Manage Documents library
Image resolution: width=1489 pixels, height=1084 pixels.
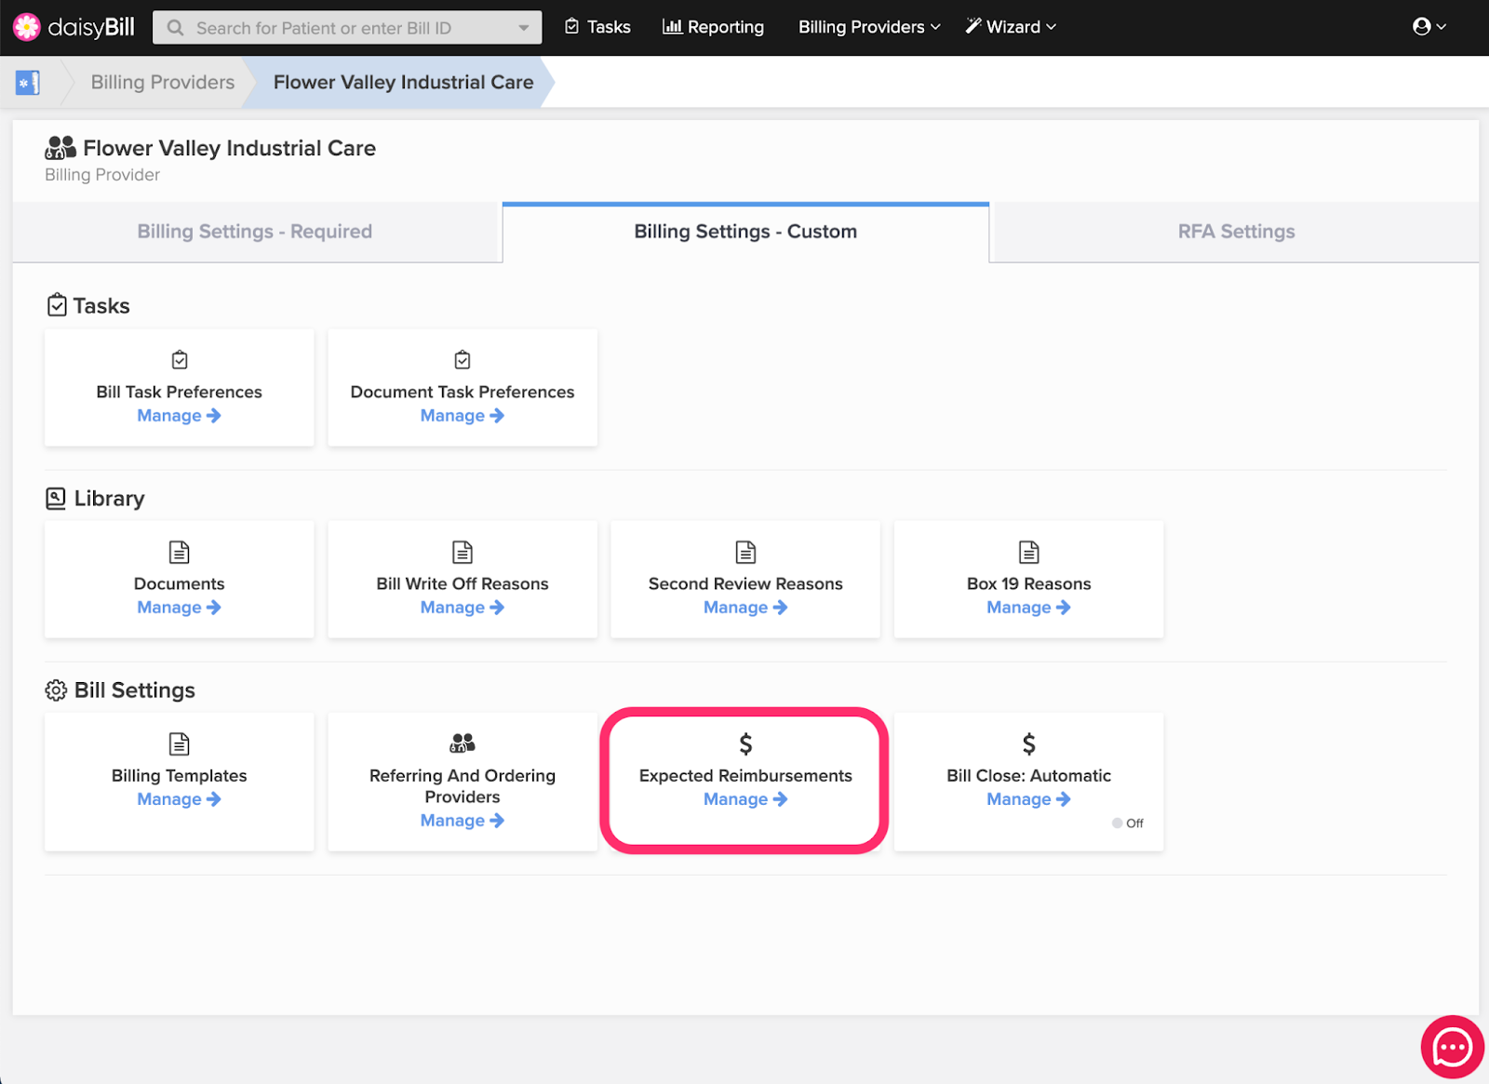click(x=180, y=608)
